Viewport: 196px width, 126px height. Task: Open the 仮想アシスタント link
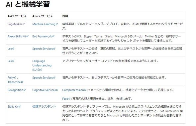(x=44, y=107)
